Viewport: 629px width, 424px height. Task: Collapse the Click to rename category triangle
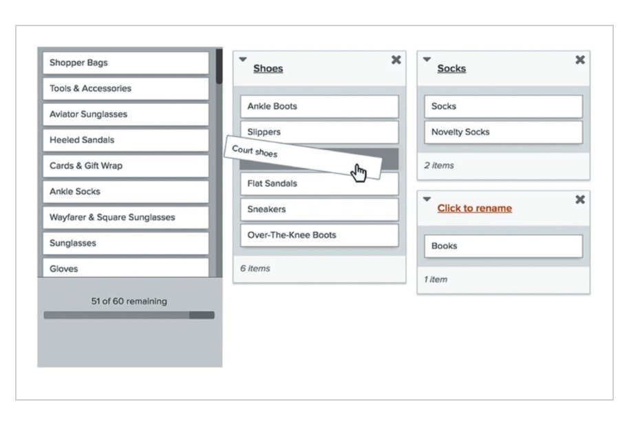(x=427, y=199)
